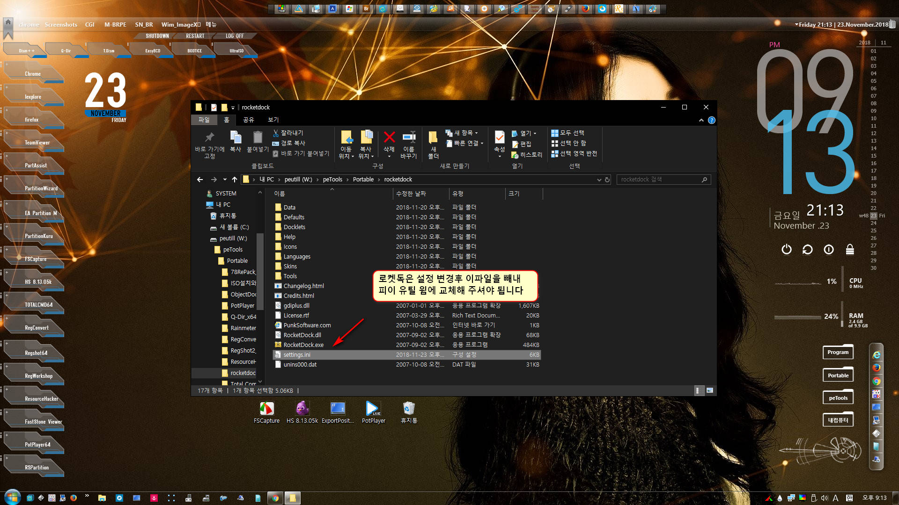Click the LOG OFF button

(235, 36)
